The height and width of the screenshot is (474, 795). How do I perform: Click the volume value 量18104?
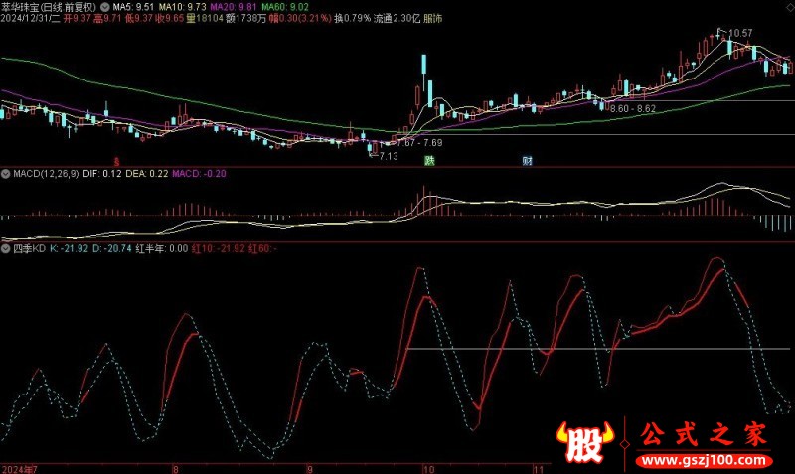pos(205,19)
